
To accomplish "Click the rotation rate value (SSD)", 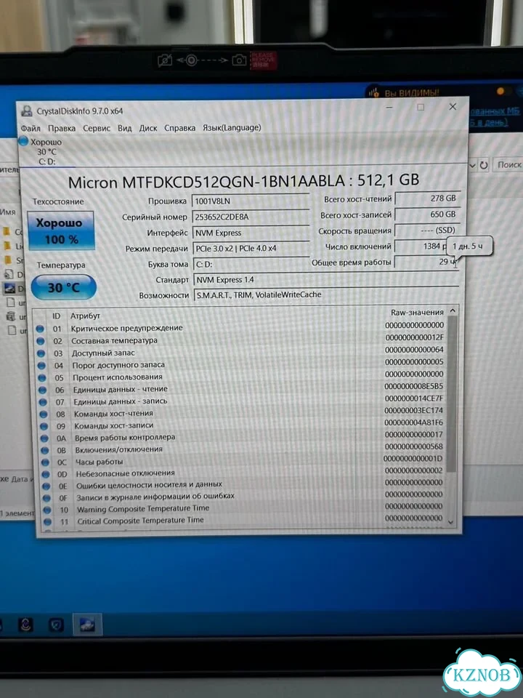I will coord(426,230).
